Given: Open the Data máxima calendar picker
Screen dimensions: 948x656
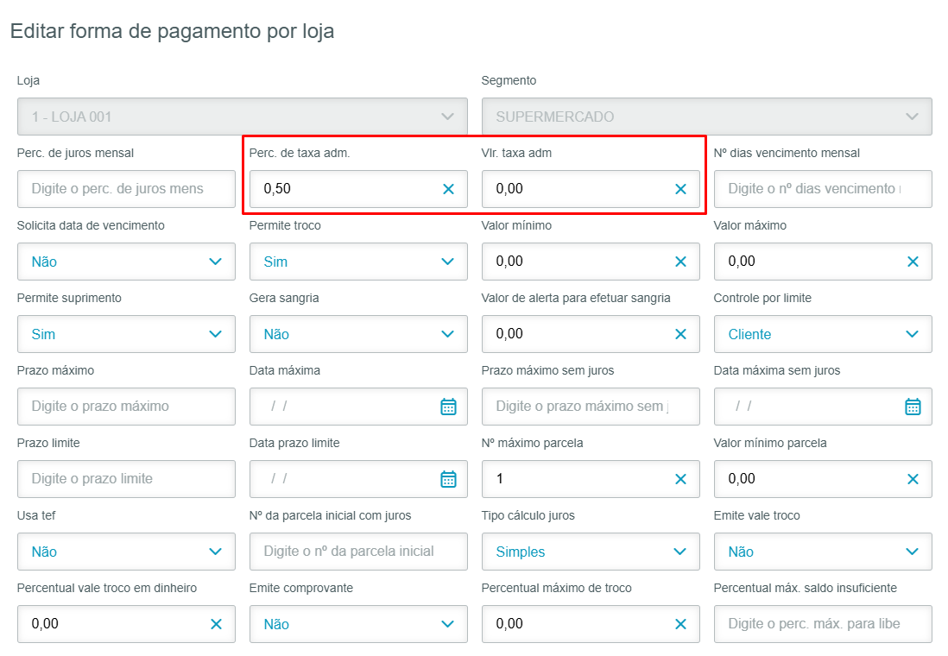Looking at the screenshot, I should tap(448, 407).
